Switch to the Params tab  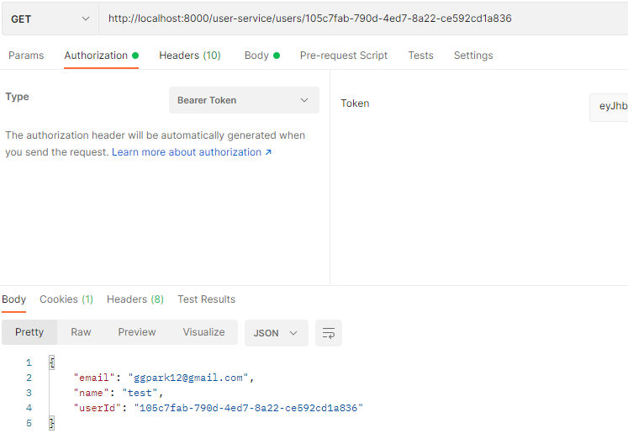point(26,56)
